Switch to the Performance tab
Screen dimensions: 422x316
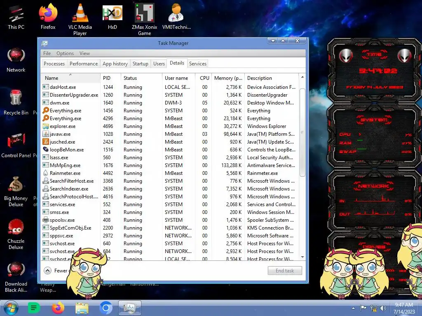84,64
